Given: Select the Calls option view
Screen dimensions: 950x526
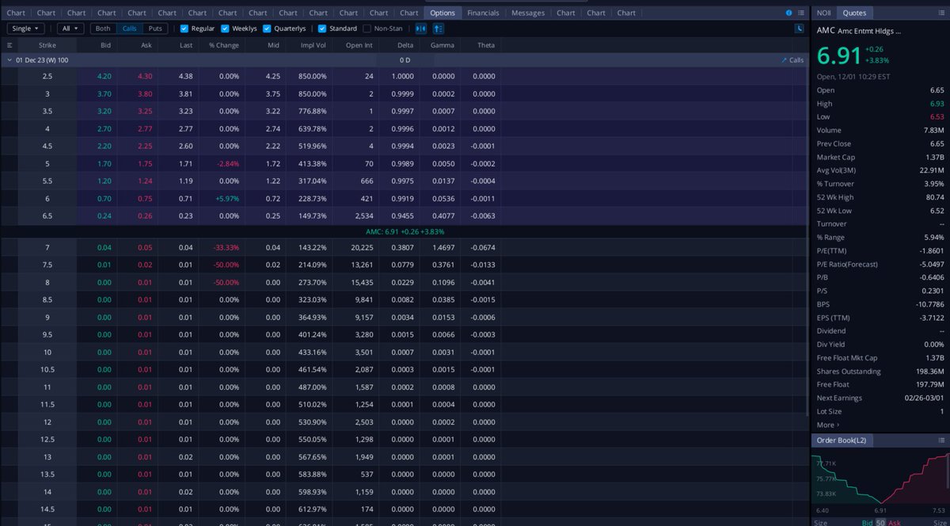Looking at the screenshot, I should [129, 29].
